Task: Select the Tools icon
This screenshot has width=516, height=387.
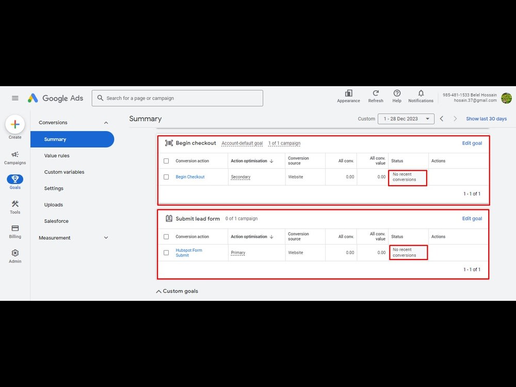Action: point(14,205)
